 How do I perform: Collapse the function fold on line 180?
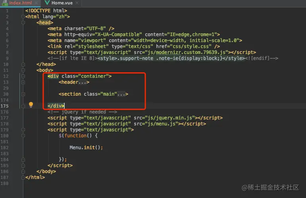coord(23,136)
